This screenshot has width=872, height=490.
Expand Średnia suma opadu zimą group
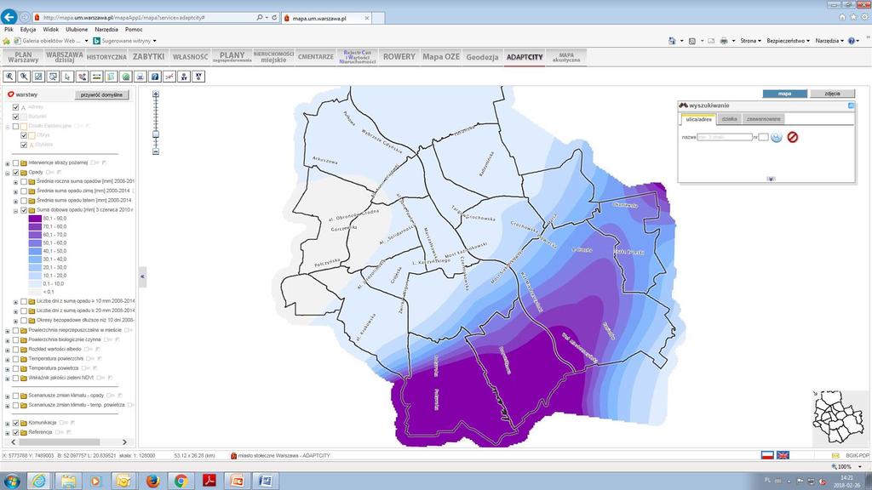(16, 191)
